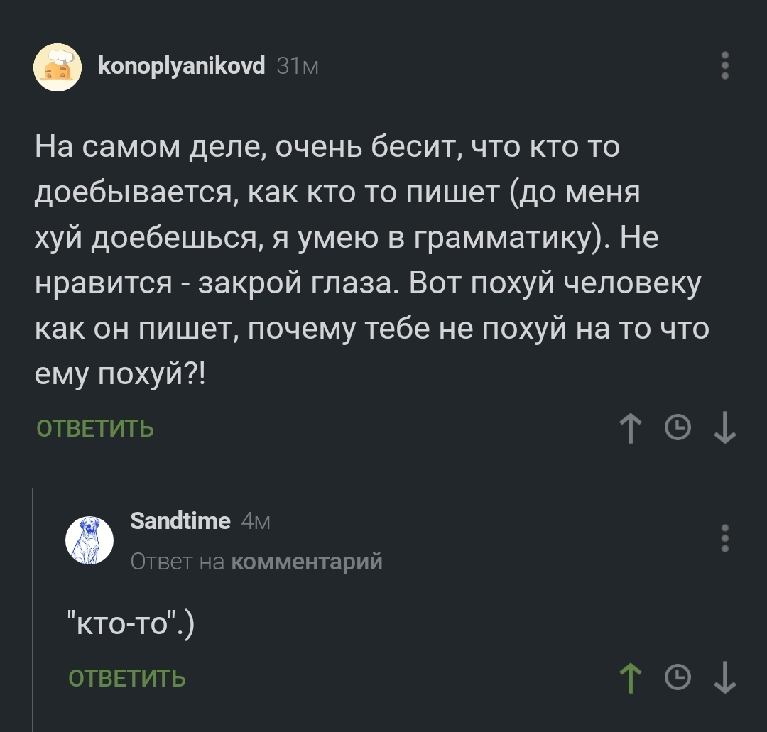Open konoplyanikovd user profile link
This screenshot has width=767, height=732.
181,67
